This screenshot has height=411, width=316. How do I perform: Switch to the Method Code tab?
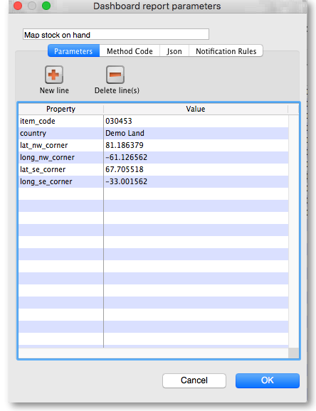[130, 51]
